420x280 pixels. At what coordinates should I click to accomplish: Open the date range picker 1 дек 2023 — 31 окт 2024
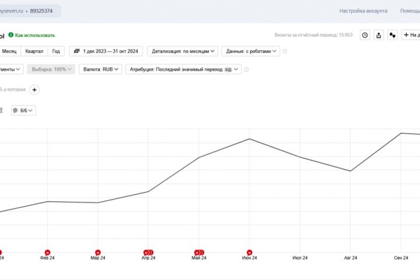coord(106,51)
